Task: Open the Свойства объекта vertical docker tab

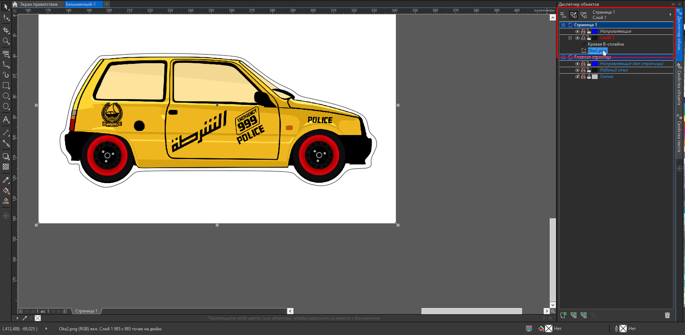Action: 679,87
